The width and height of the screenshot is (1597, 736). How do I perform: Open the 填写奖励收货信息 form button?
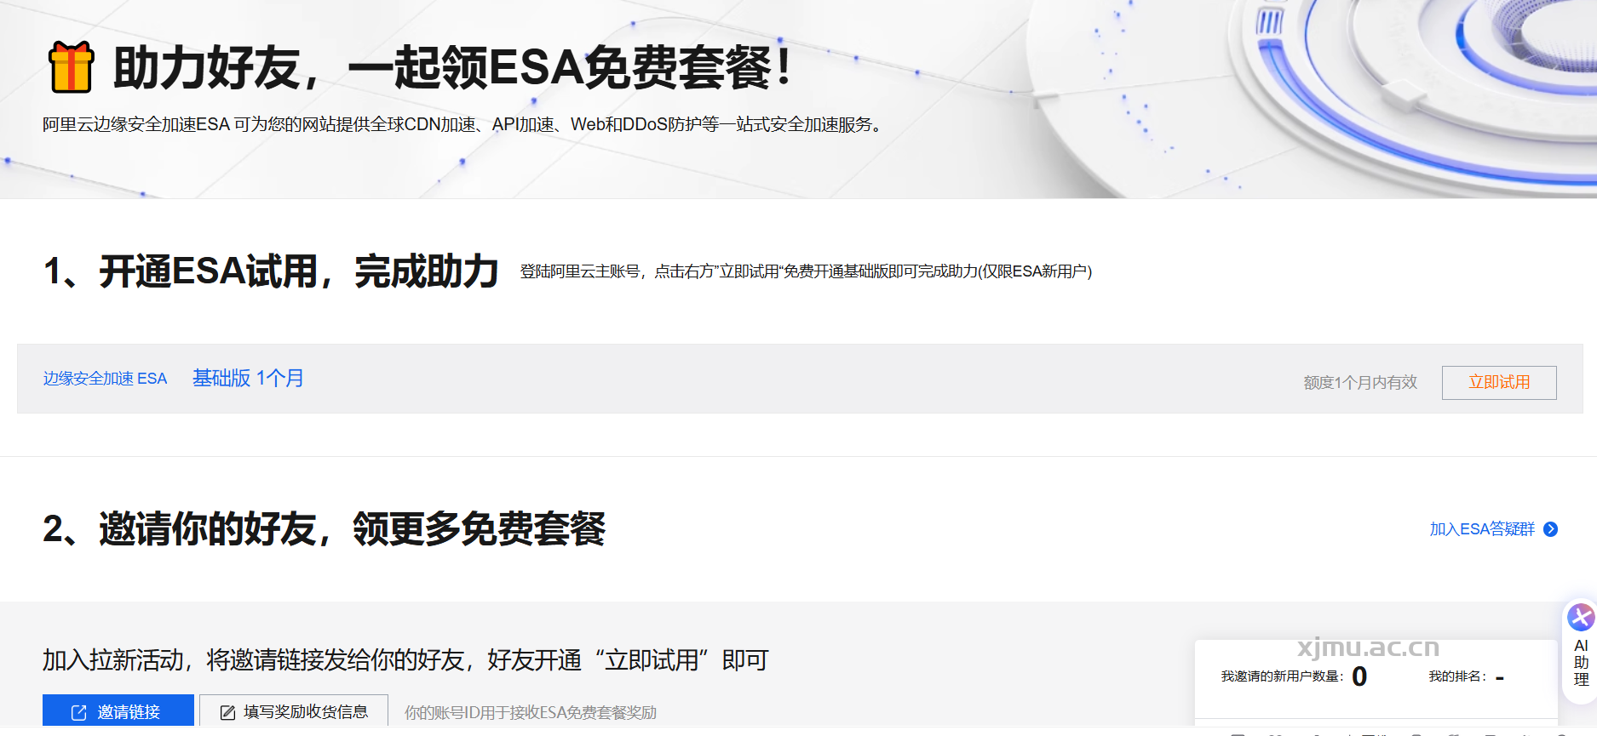point(294,711)
